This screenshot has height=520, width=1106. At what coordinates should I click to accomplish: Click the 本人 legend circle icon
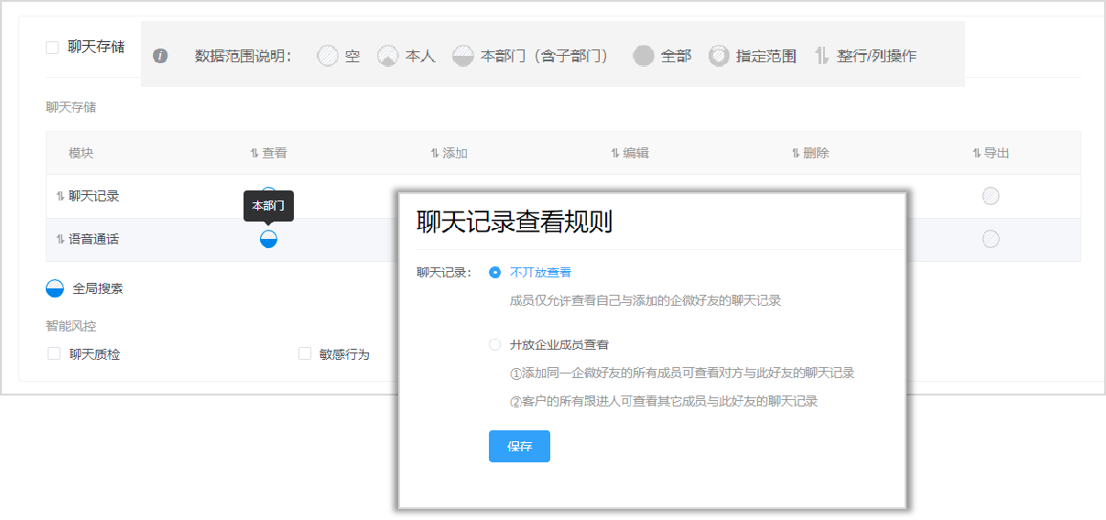point(388,56)
